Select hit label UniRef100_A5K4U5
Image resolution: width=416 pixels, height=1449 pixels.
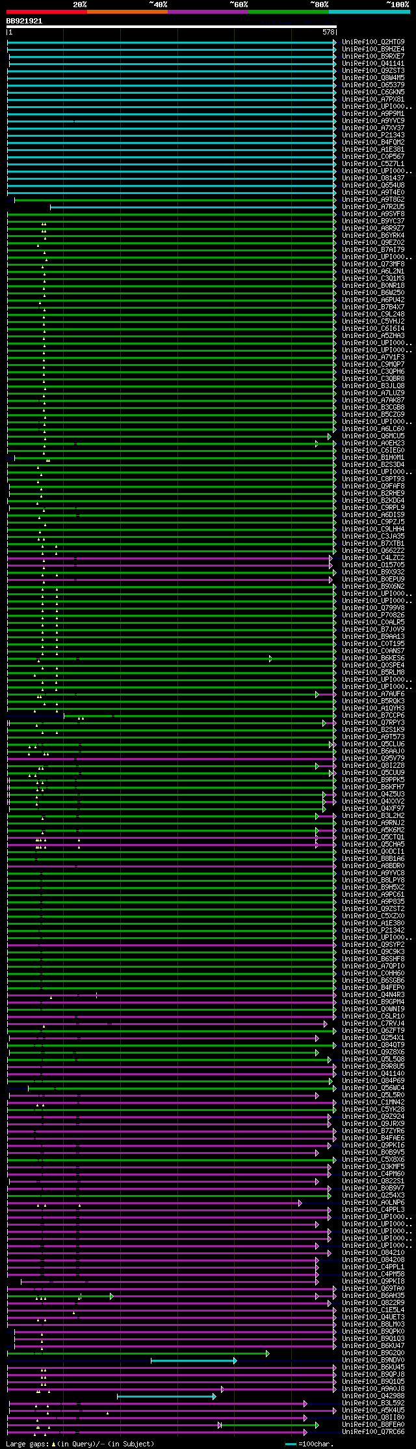click(x=373, y=1411)
